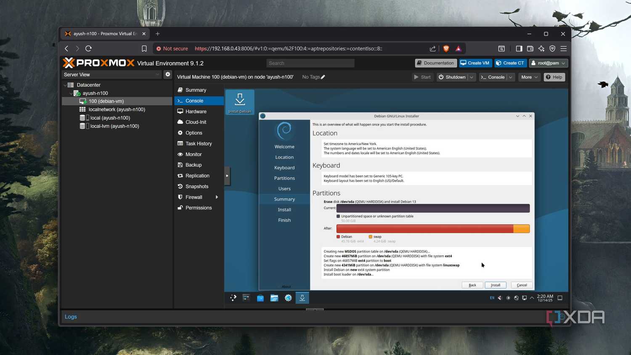The image size is (631, 355).
Task: Mute the volume in the VM system tray
Action: click(500, 297)
